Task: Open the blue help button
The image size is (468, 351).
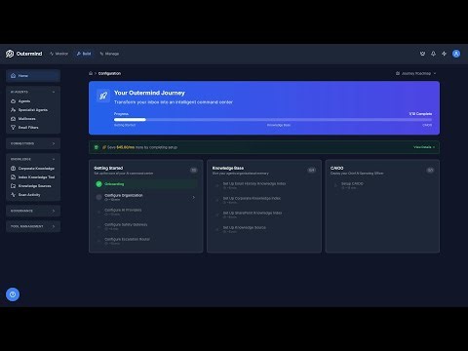Action: [x=13, y=294]
